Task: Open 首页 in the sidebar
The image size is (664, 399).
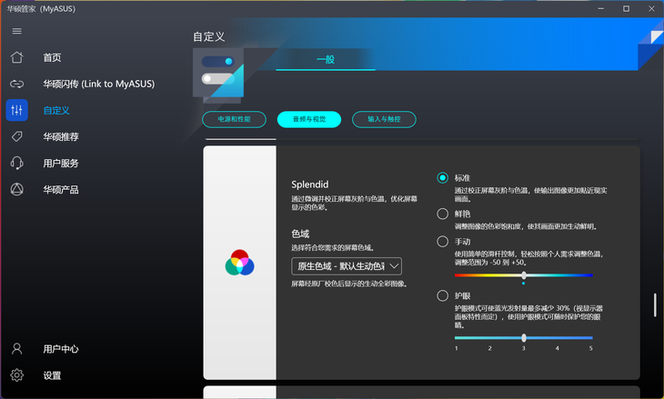Action: click(52, 57)
